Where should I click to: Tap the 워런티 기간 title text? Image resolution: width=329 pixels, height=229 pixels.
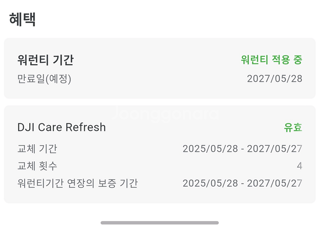click(45, 60)
